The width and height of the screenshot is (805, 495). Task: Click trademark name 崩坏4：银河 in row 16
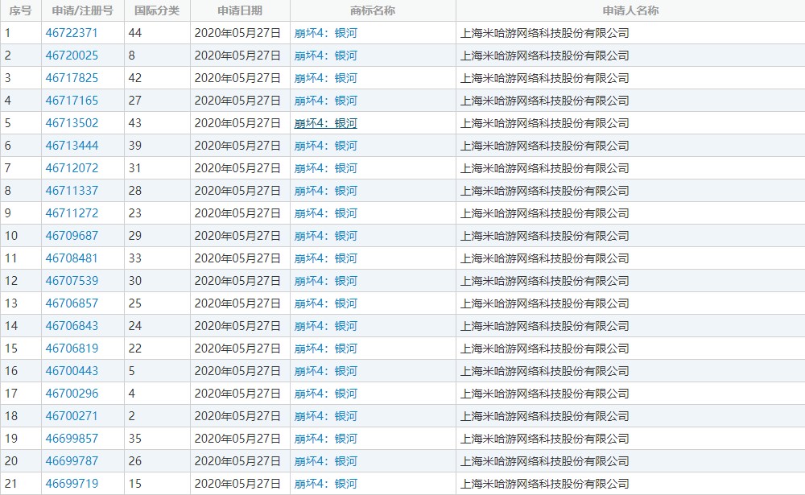point(325,371)
